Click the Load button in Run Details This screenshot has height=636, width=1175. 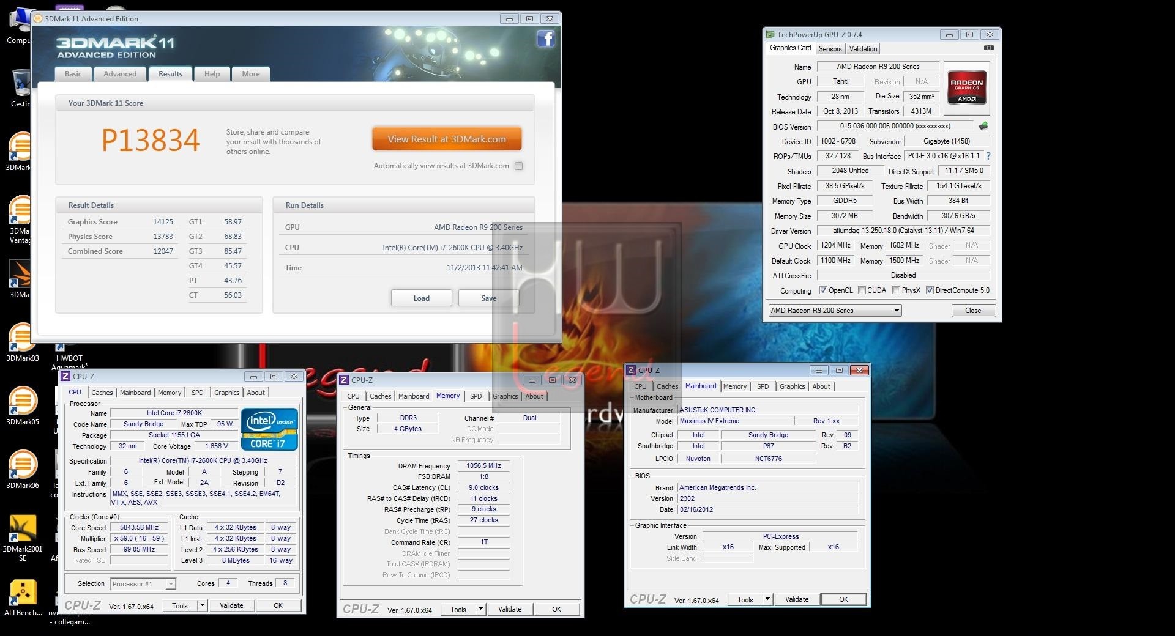(421, 298)
